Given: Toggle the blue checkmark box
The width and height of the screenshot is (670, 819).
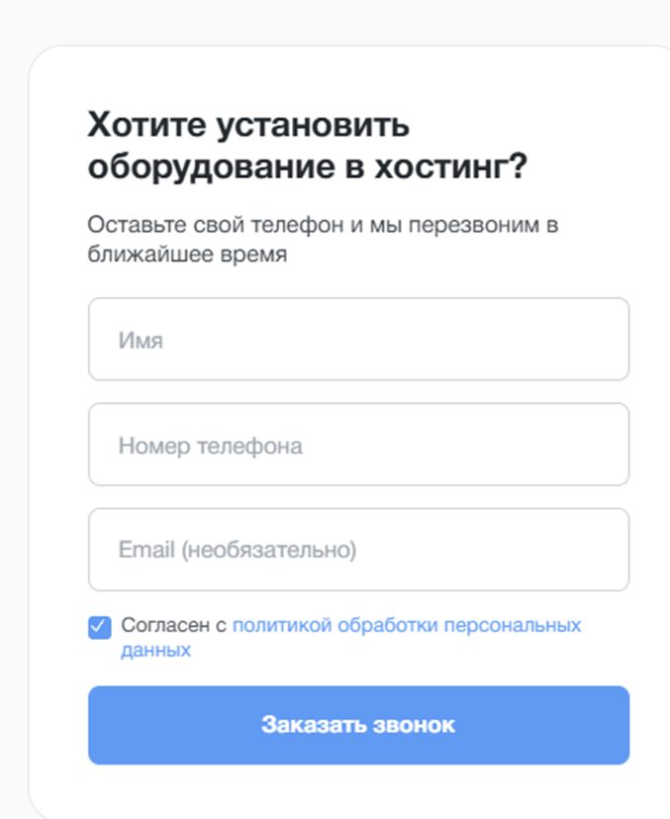Looking at the screenshot, I should pyautogui.click(x=100, y=627).
